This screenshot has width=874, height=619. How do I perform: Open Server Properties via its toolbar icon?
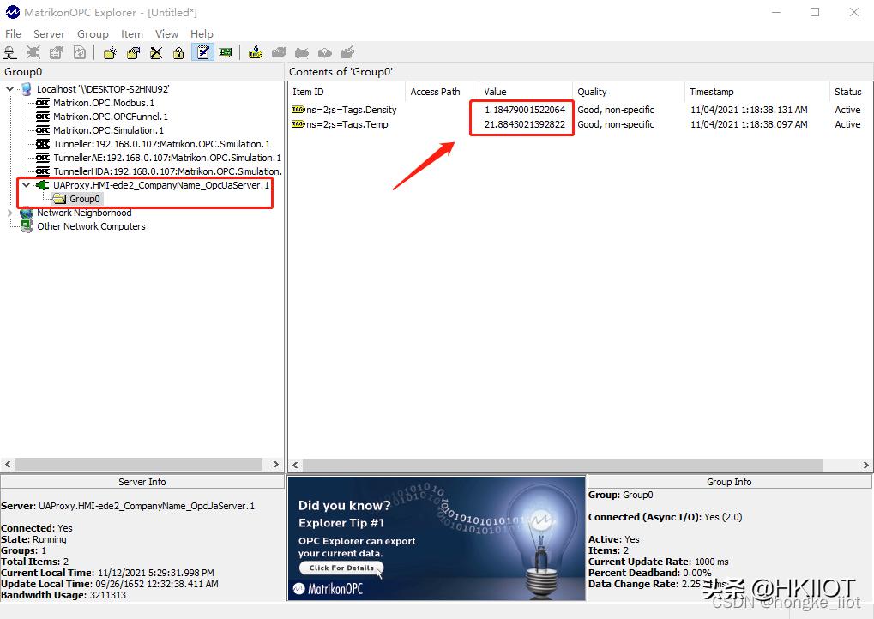(x=55, y=52)
